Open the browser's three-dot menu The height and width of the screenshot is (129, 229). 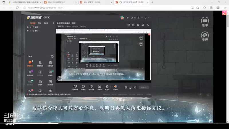point(225,8)
